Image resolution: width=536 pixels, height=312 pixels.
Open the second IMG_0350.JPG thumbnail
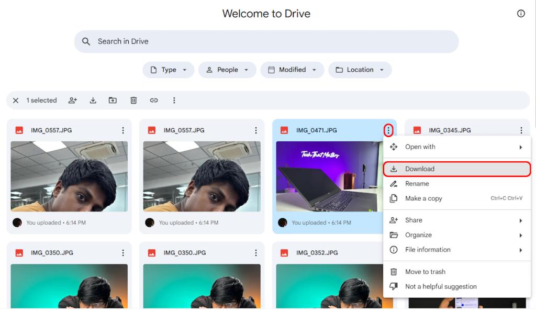point(202,286)
